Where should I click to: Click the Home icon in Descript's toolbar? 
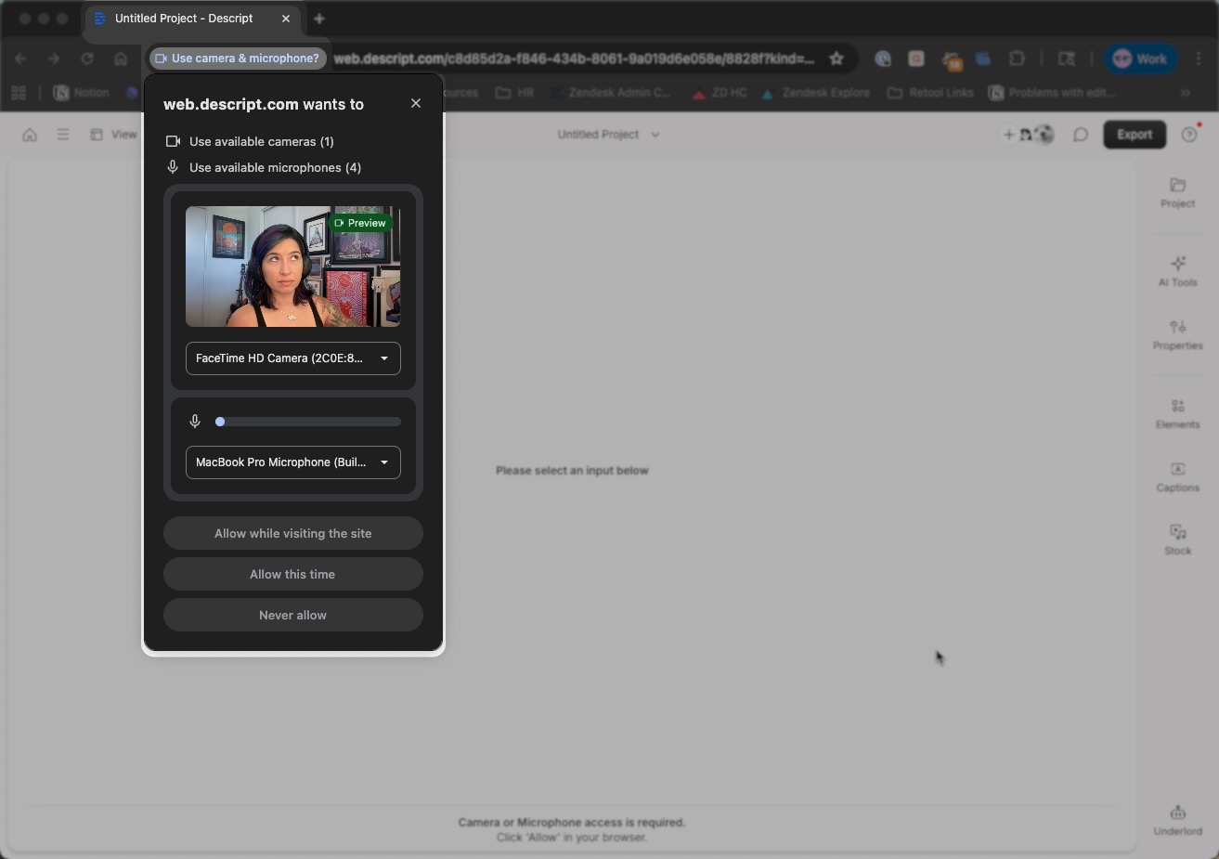[29, 134]
